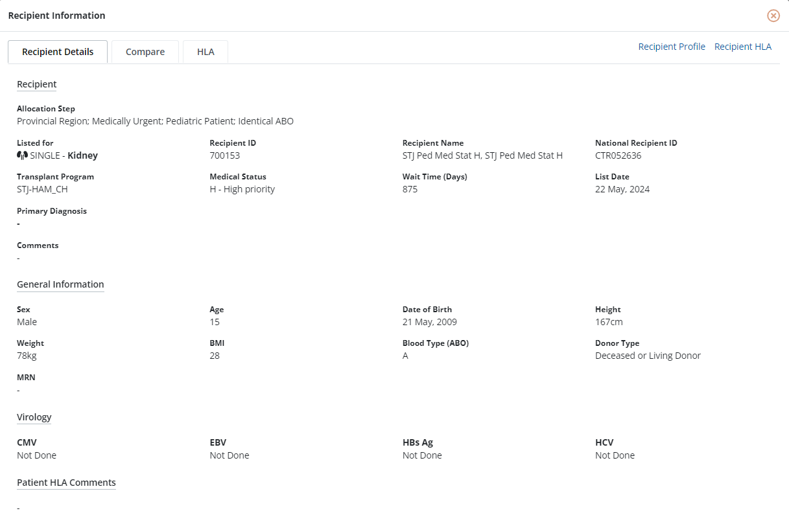Open the HLA tab
Image resolution: width=789 pixels, height=524 pixels.
[206, 52]
